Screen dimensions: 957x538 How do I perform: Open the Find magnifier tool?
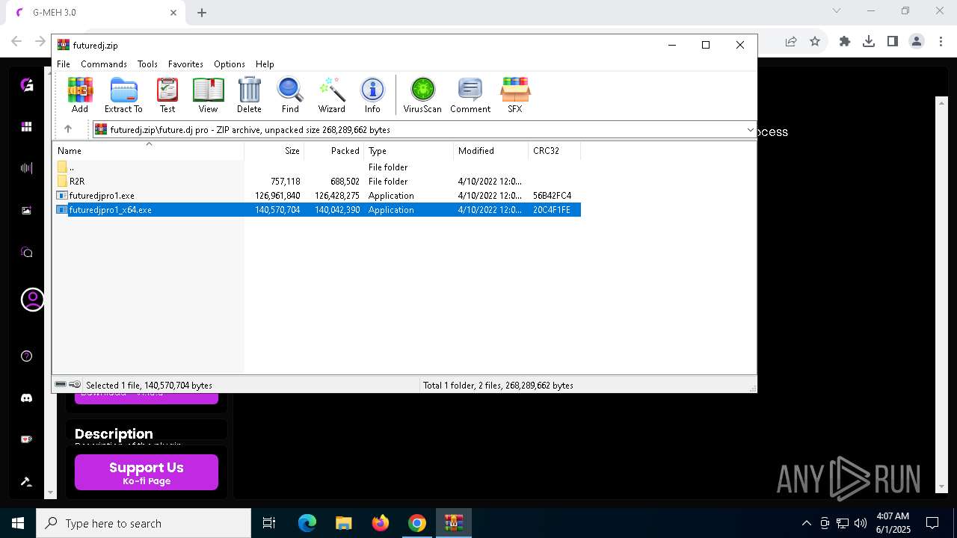click(x=290, y=95)
